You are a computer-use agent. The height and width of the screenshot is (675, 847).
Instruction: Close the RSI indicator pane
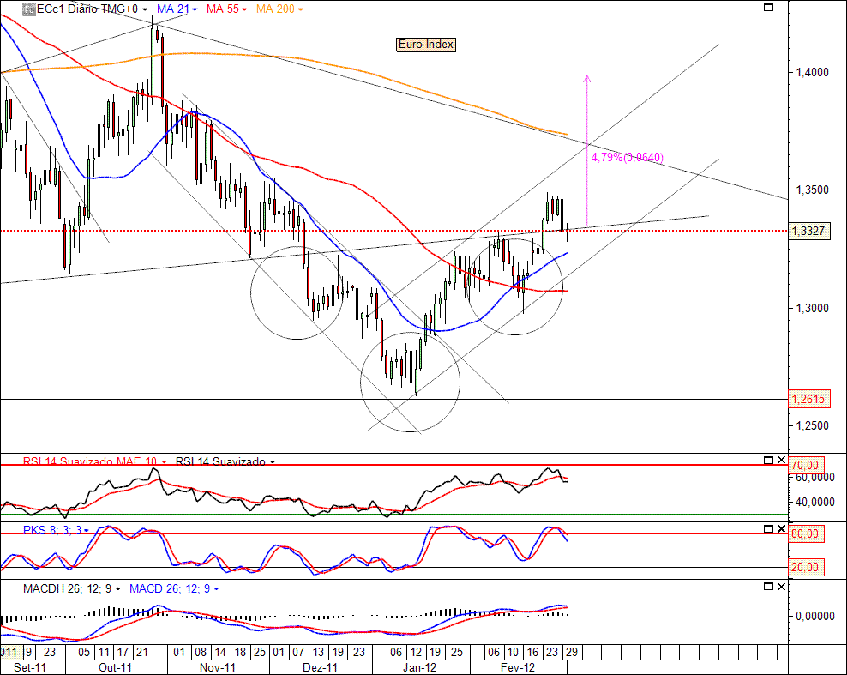(781, 460)
